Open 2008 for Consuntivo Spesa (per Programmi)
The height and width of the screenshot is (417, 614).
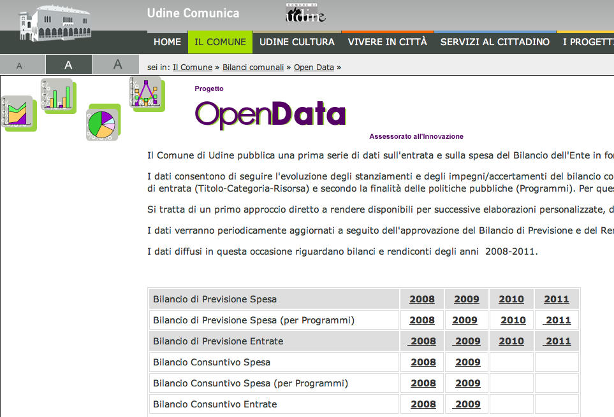(x=423, y=383)
